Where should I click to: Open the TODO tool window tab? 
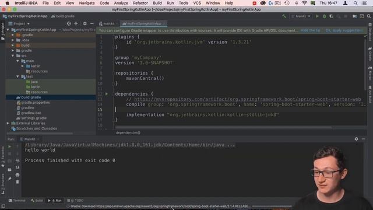pos(75,201)
